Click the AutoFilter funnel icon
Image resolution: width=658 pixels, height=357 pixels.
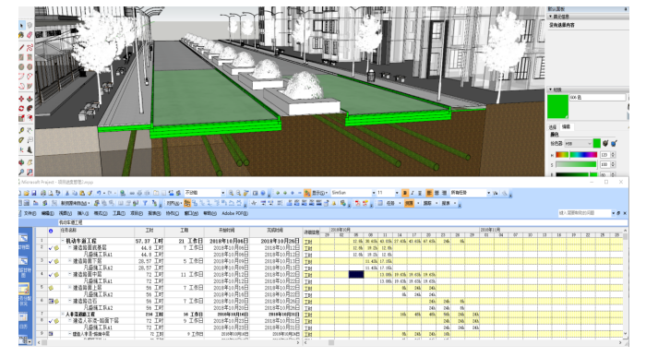(x=145, y=203)
